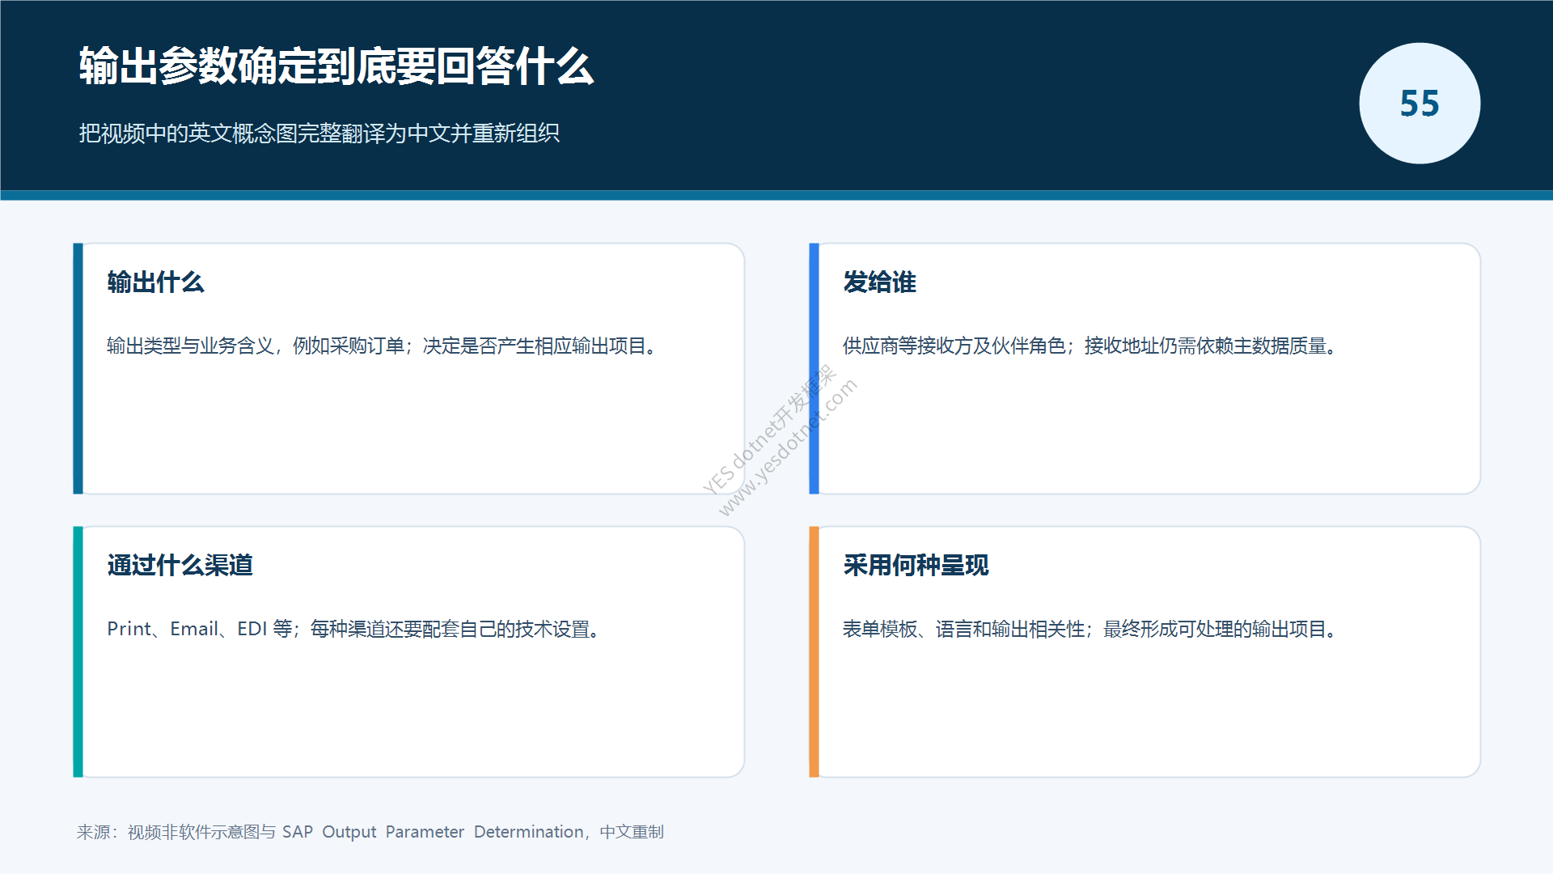Click the text 供应商等接收方及伙伴角色
Screen dimensions: 1553x874
(x=954, y=346)
